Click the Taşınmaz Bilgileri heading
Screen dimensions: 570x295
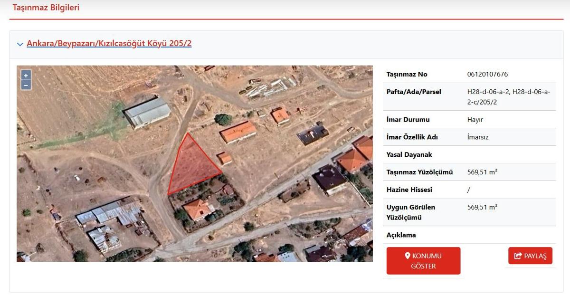(46, 8)
